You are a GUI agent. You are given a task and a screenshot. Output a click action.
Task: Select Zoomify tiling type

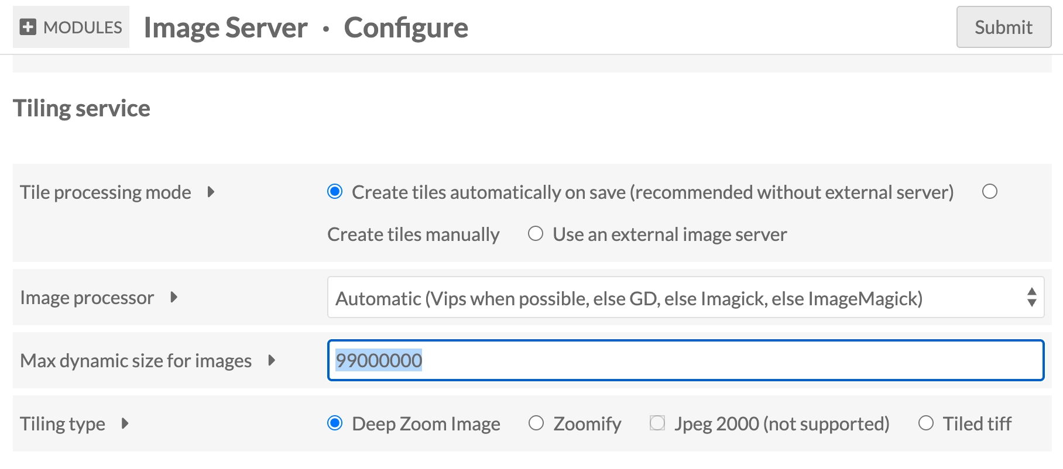point(536,423)
